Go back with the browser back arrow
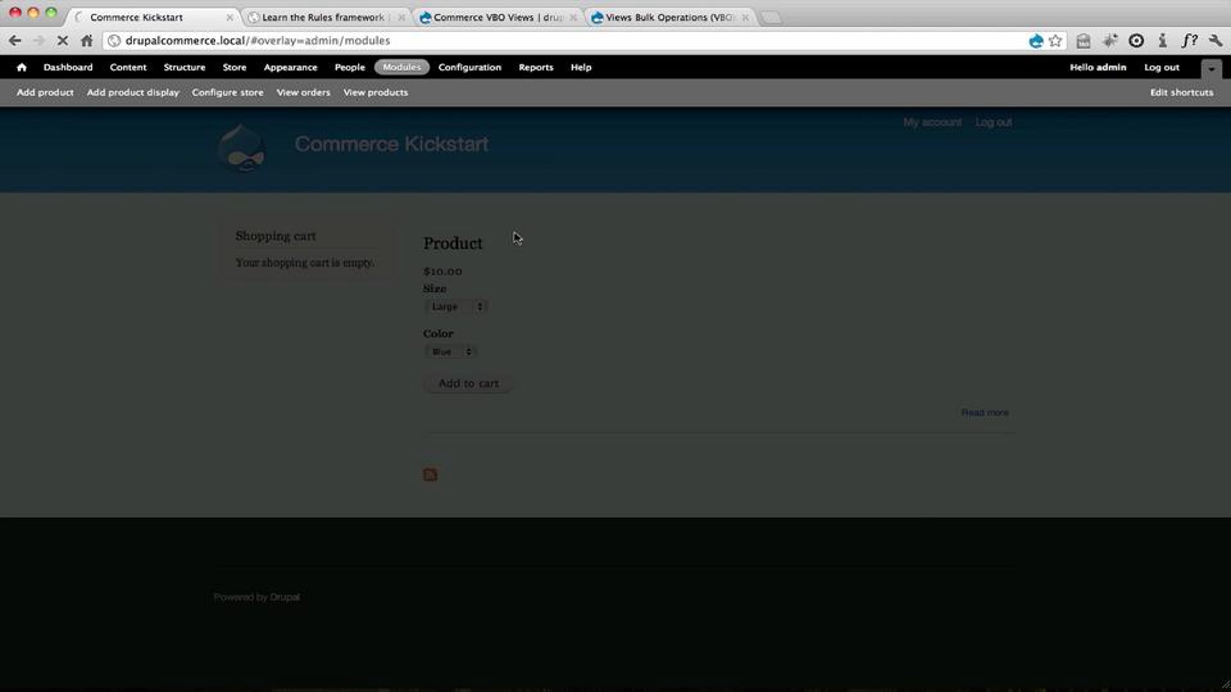The height and width of the screenshot is (692, 1231). [15, 40]
